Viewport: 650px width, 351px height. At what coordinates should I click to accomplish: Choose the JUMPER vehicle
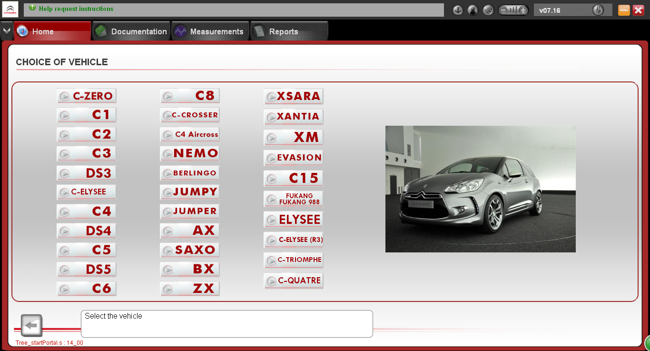click(190, 212)
